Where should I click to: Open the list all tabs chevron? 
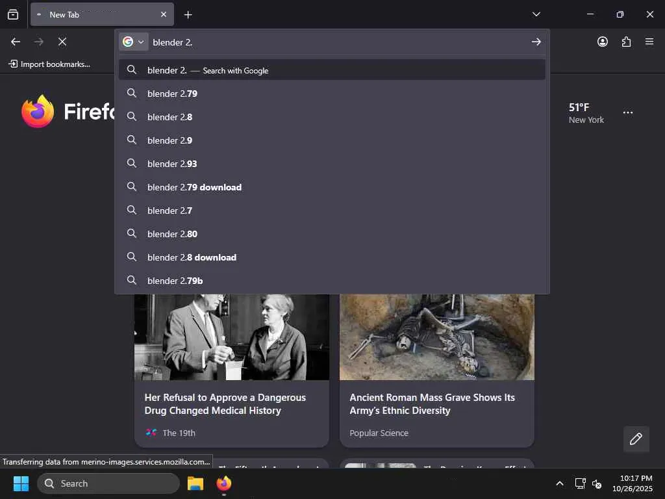536,14
